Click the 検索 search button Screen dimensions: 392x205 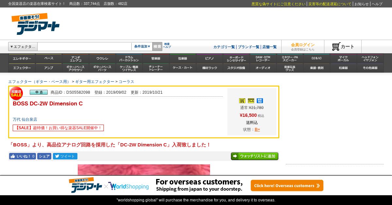(x=157, y=47)
